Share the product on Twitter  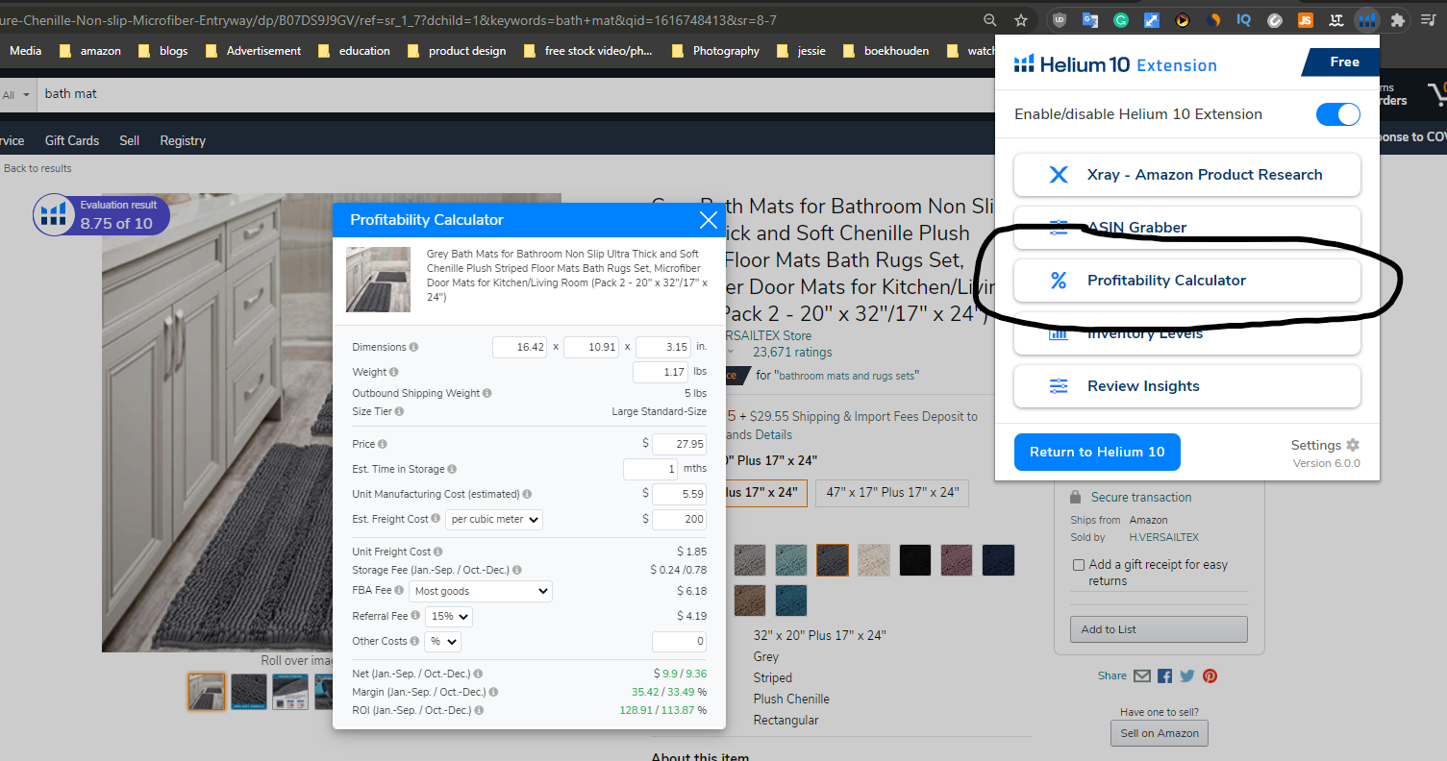point(1187,675)
